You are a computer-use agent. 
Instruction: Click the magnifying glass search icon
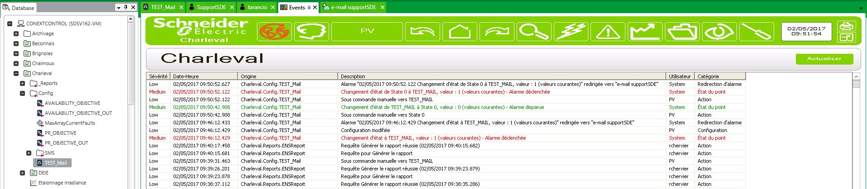point(534,32)
